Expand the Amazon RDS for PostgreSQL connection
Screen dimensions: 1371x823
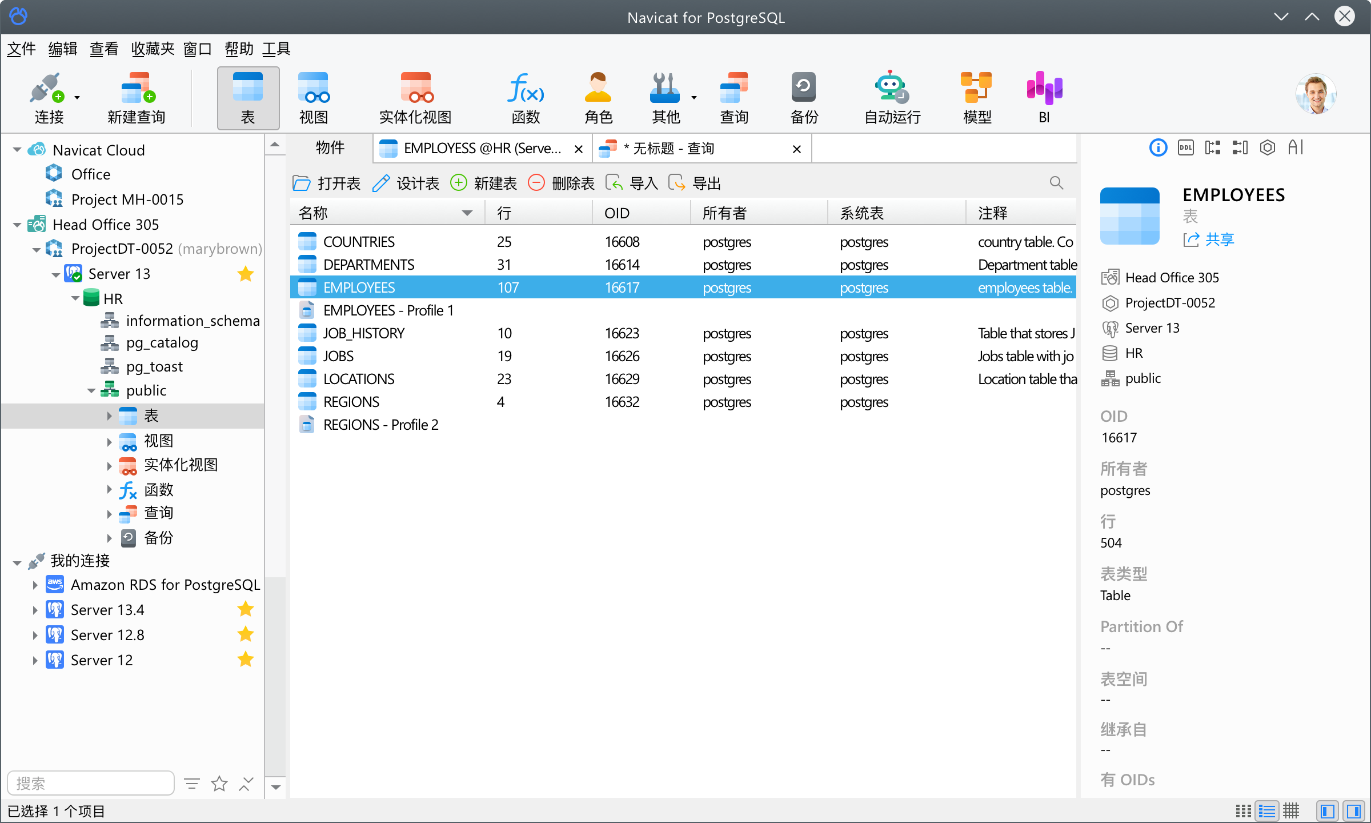(35, 585)
